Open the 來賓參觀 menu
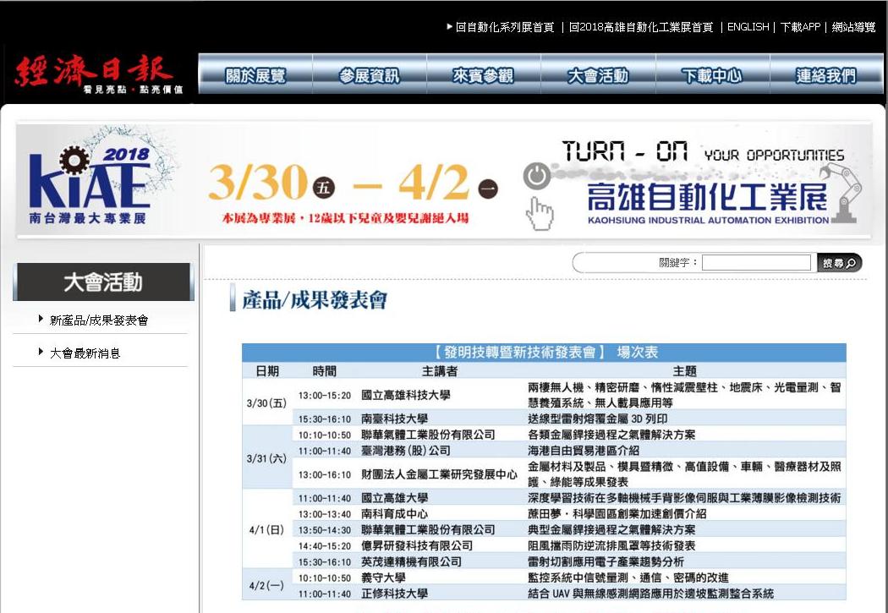Screen dimensions: 888x613 pos(484,74)
